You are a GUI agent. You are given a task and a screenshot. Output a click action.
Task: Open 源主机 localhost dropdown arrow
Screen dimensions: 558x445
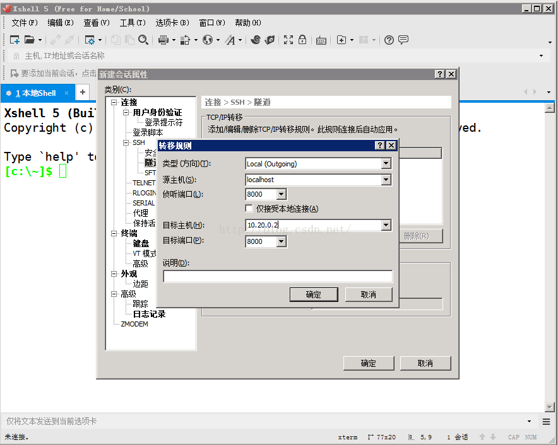[386, 180]
